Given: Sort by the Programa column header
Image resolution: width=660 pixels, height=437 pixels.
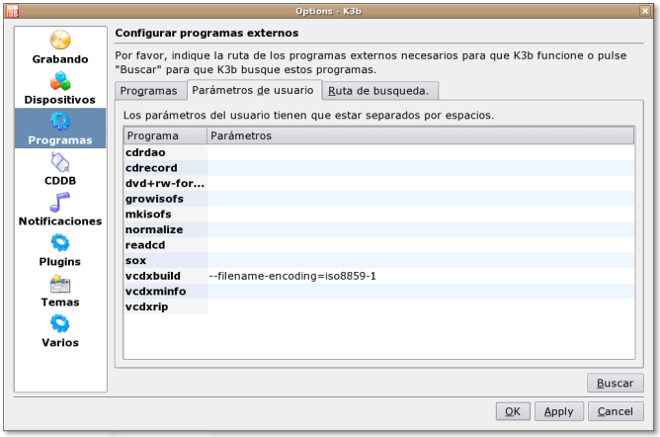Looking at the screenshot, I should coord(165,135).
